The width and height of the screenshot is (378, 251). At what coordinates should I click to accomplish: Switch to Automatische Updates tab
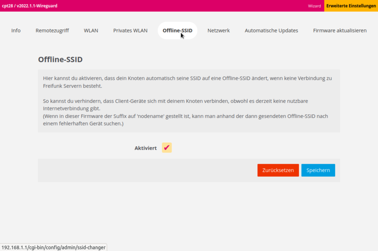[271, 30]
